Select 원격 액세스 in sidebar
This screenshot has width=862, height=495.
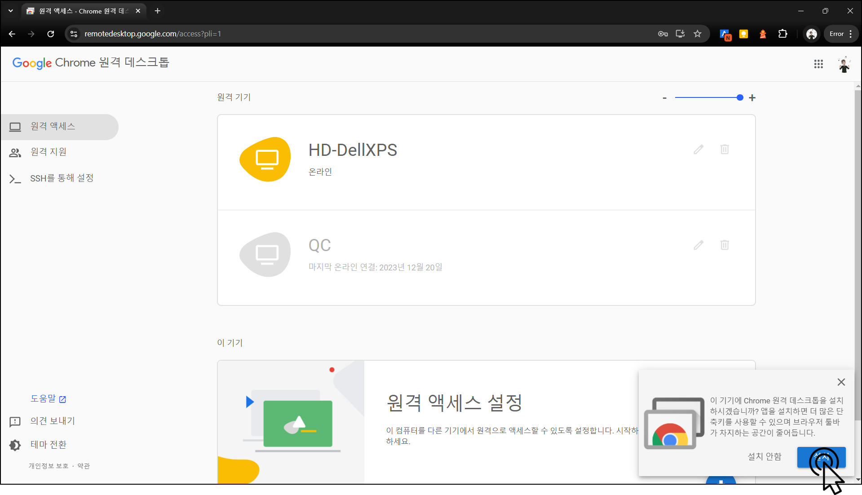(59, 127)
